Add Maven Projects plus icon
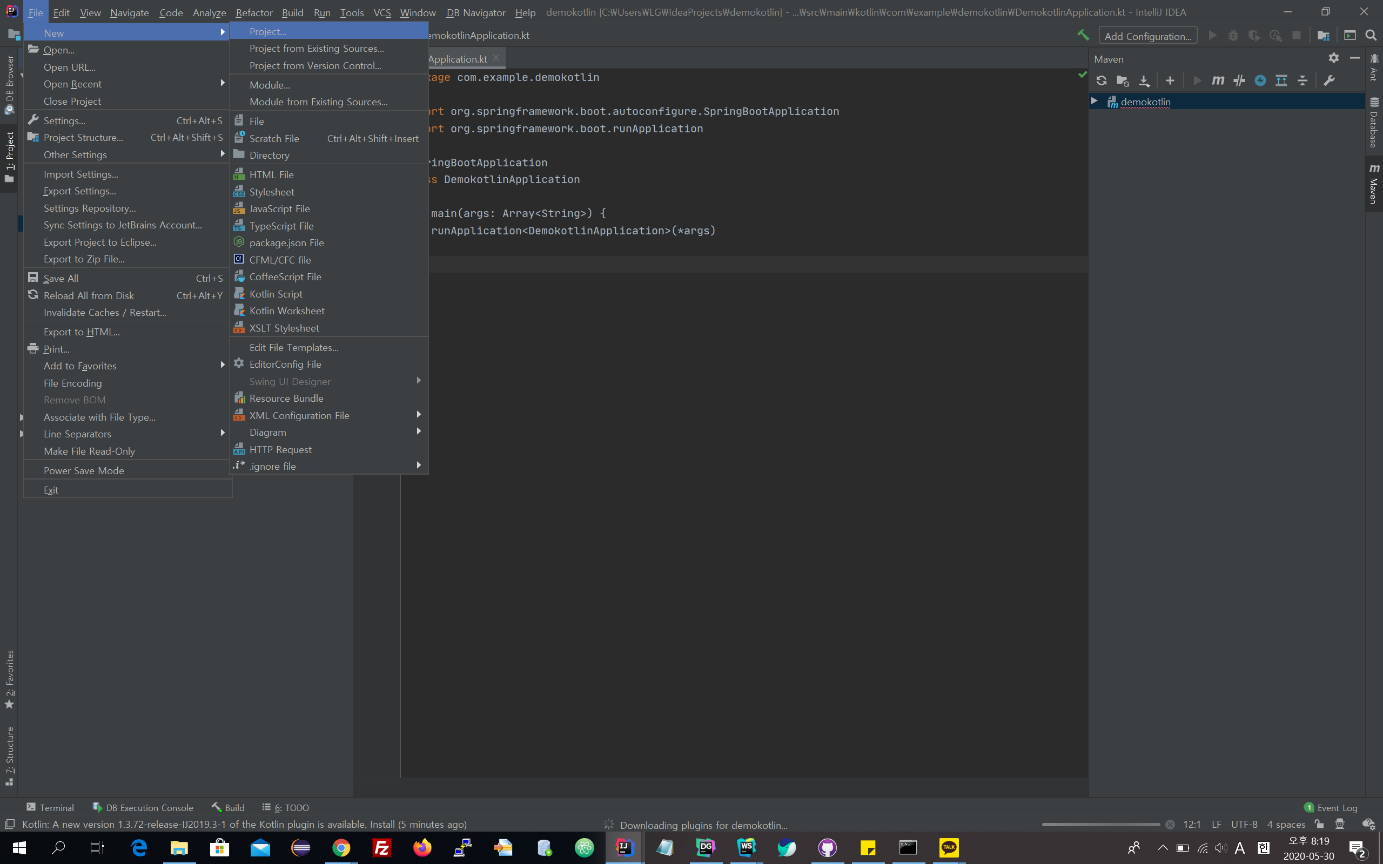 (x=1170, y=80)
